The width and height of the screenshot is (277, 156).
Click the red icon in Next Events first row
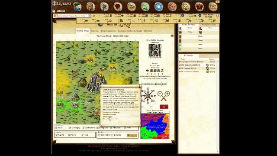click(x=200, y=28)
